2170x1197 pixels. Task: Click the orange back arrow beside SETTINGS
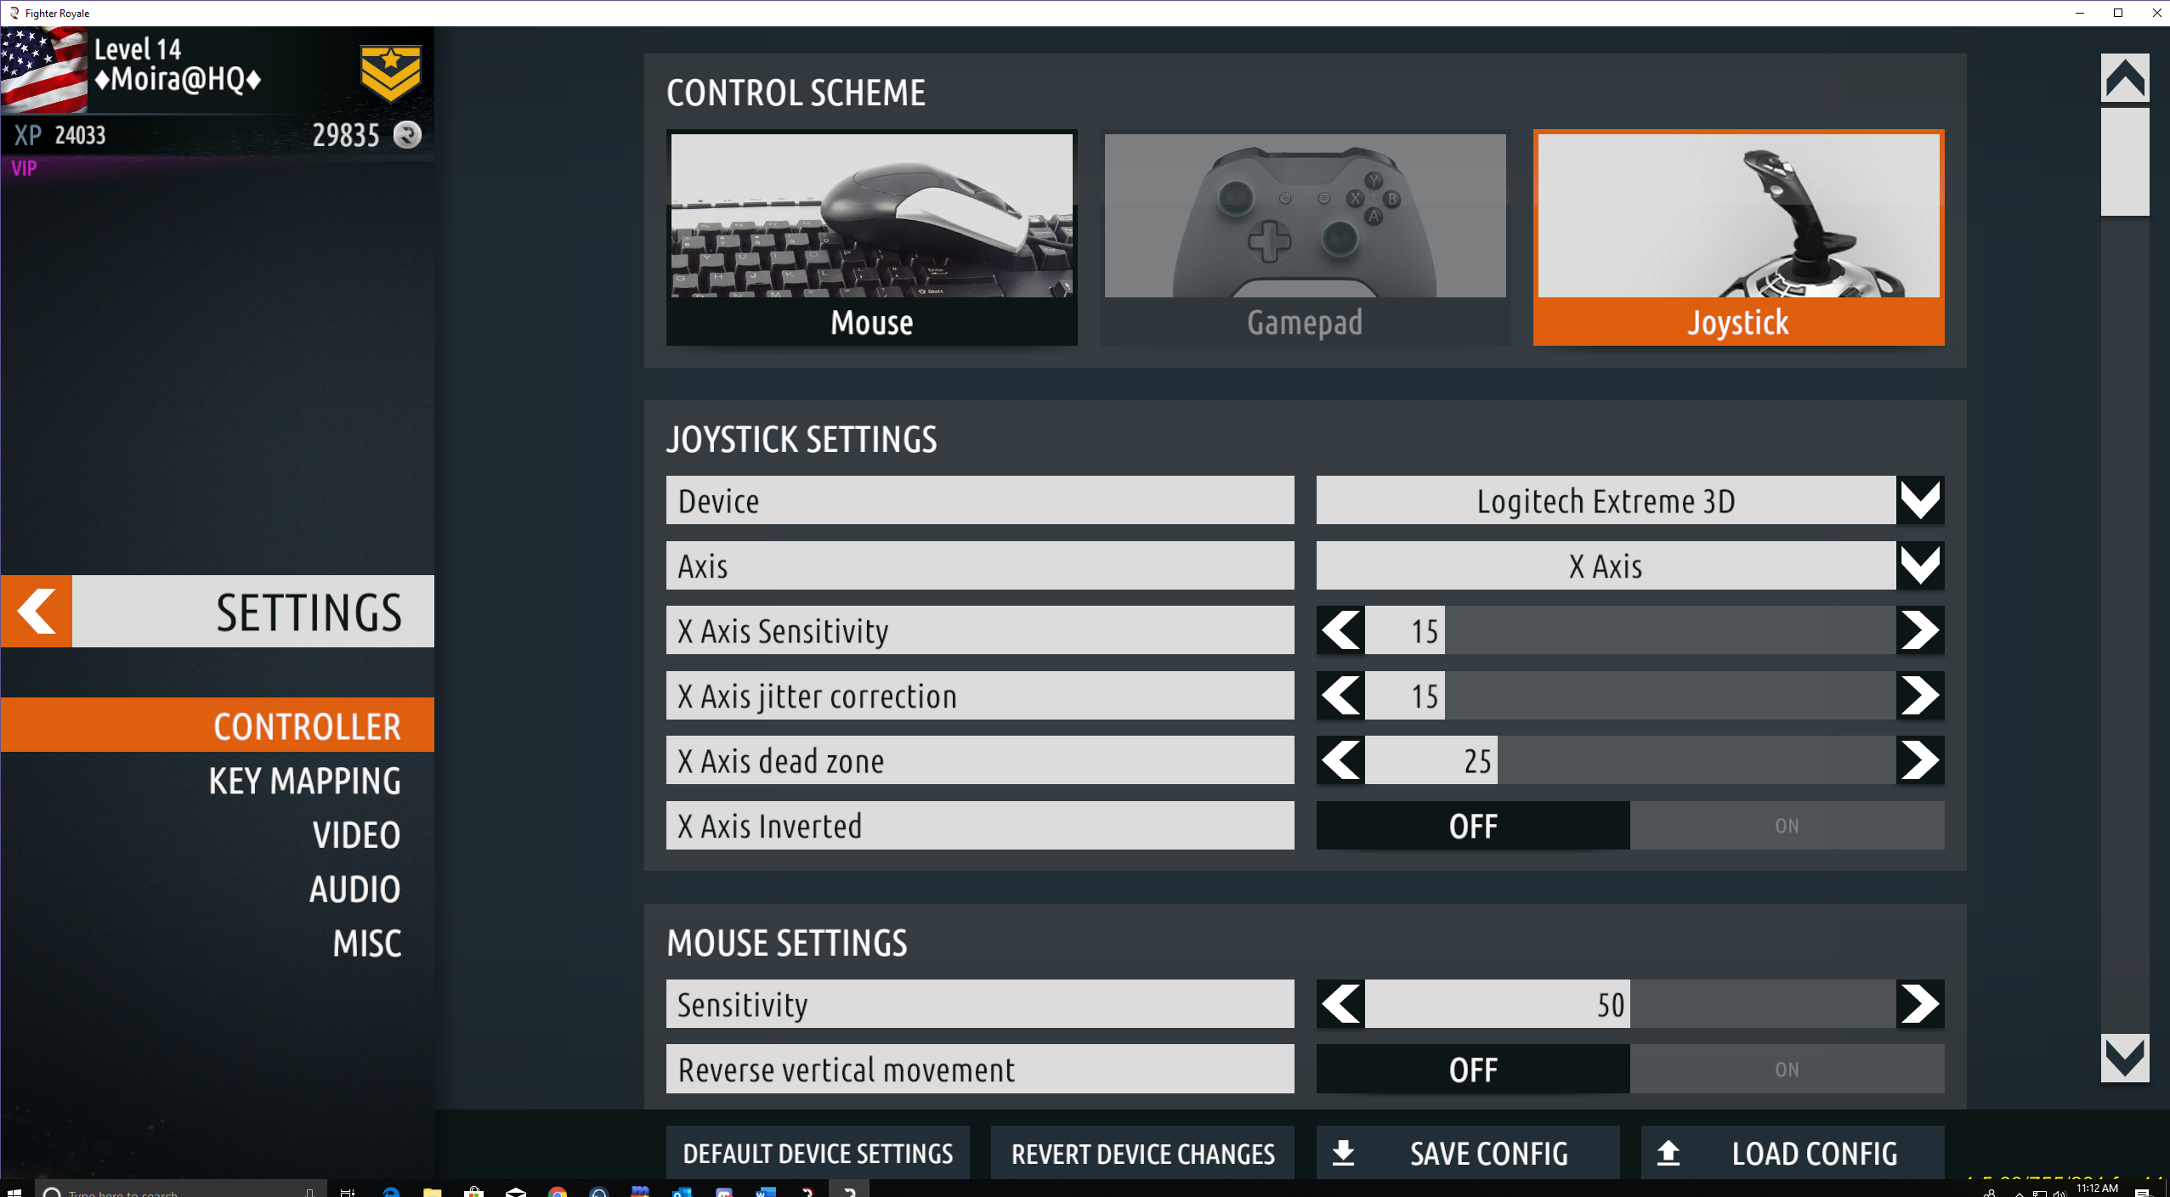tap(37, 612)
